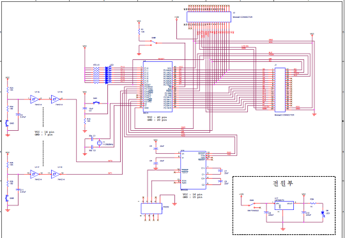Select the input capacitor left of regulator
Image resolution: width=345 pixels, height=238 pixels.
[x=266, y=212]
